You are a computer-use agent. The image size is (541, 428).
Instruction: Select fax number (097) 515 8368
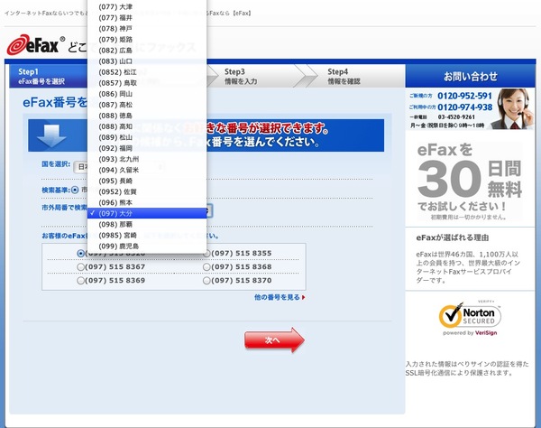(x=207, y=267)
